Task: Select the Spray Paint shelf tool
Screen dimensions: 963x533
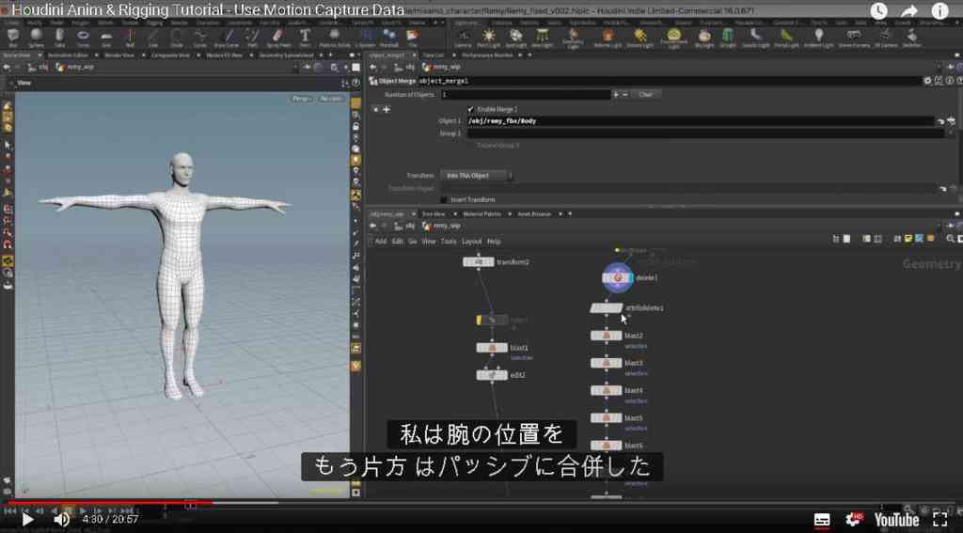Action: click(277, 38)
